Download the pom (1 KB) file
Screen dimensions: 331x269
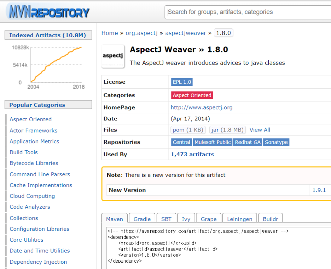[188, 130]
